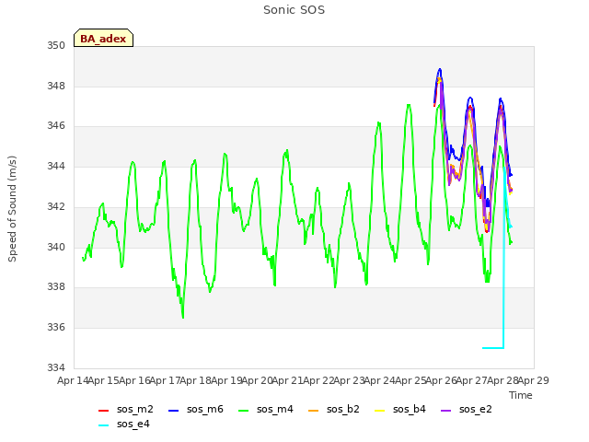Click the Apr 29 x-axis tick label
The image size is (589, 442).
534,380
